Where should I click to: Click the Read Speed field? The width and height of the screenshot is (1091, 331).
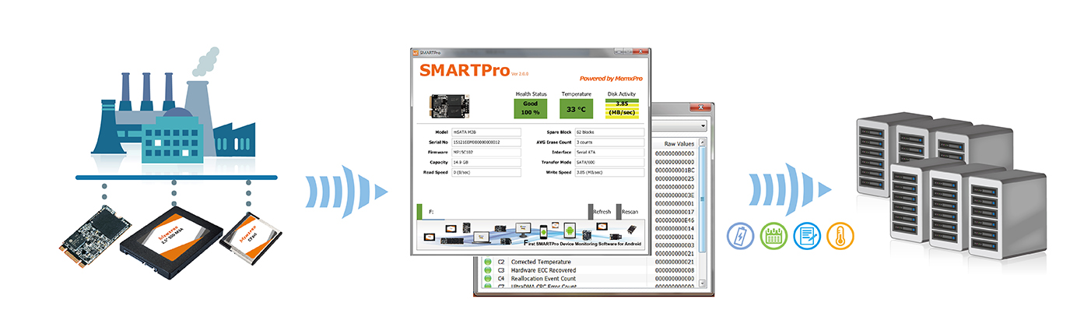coord(486,173)
